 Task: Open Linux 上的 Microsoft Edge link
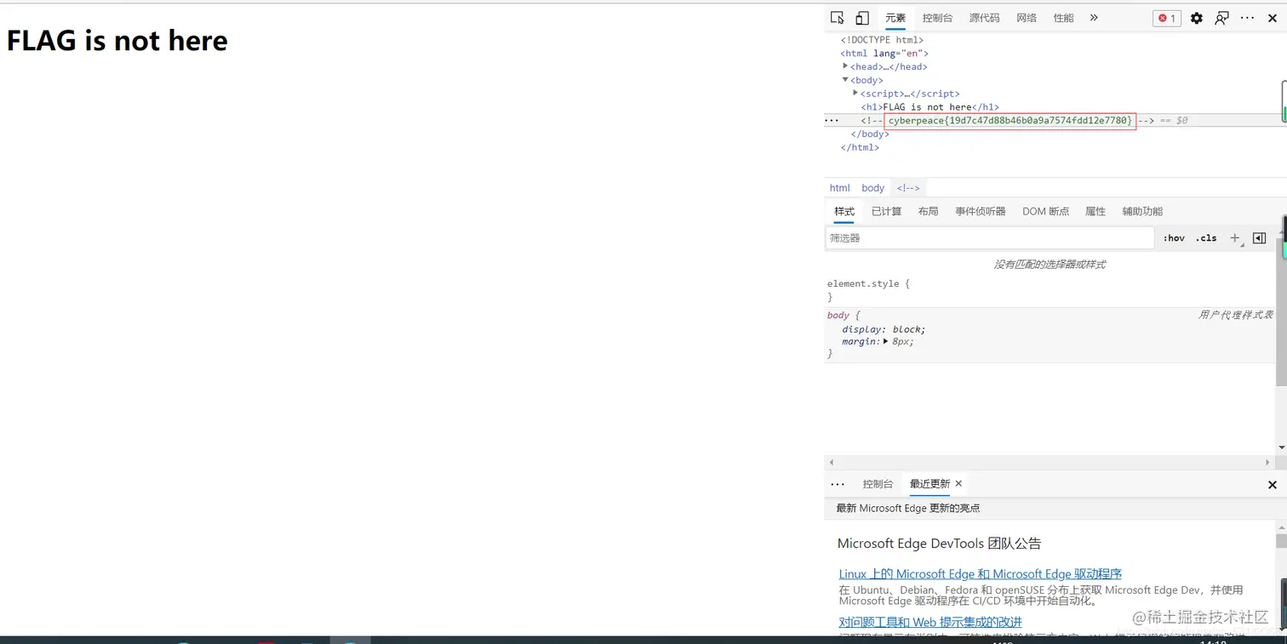coord(980,574)
